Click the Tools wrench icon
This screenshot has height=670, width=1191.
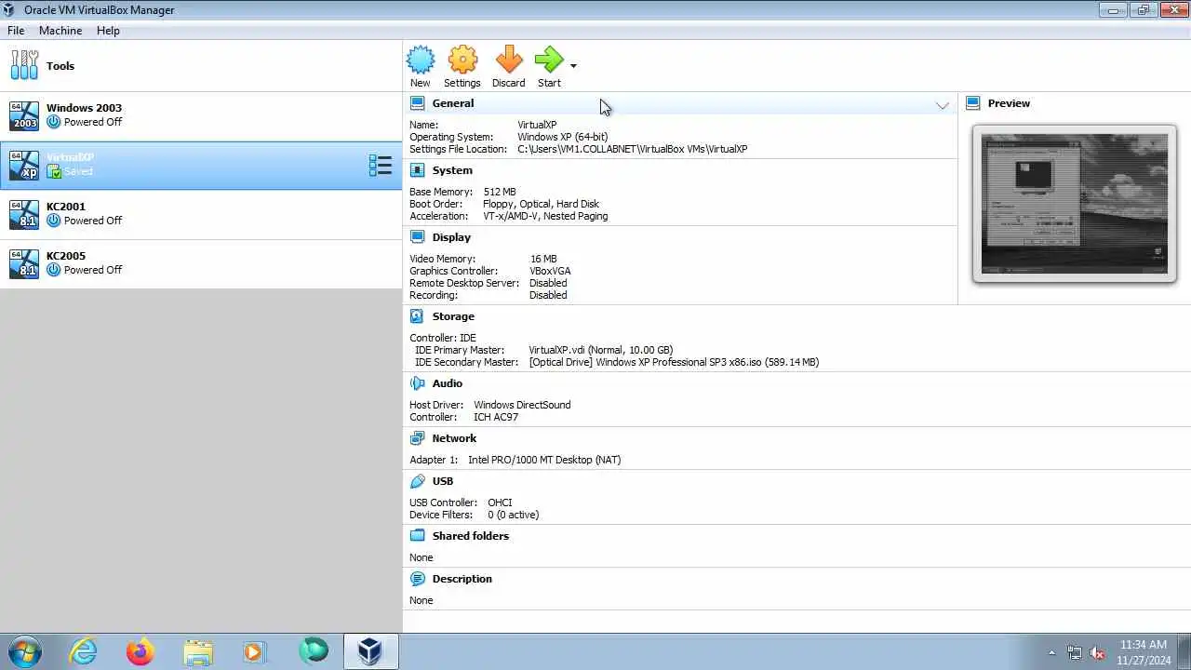[x=24, y=65]
